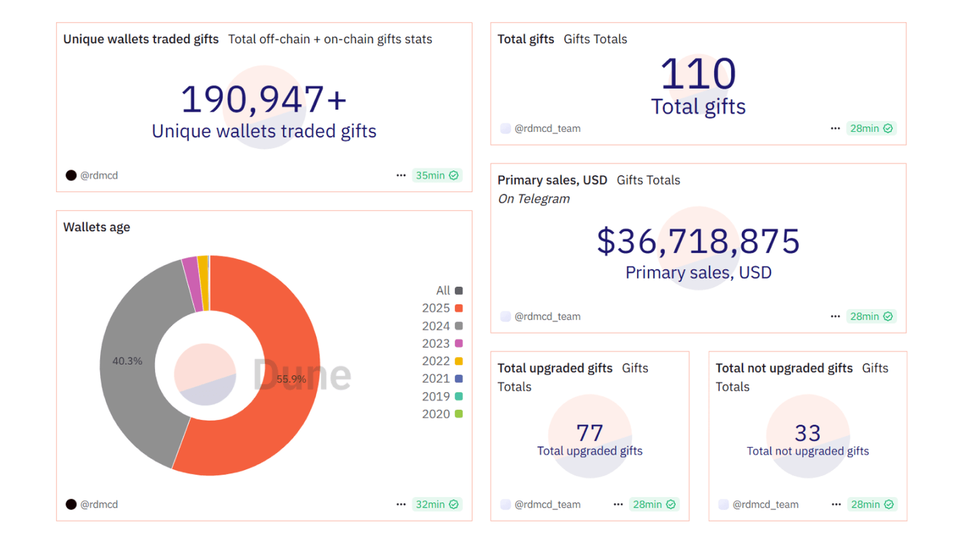Screen dimensions: 964x541
Task: Click the 77 upgraded gifts value
Action: click(x=590, y=433)
